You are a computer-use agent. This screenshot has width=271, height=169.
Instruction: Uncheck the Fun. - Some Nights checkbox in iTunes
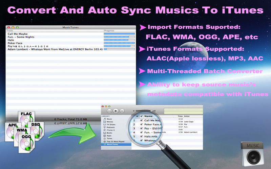142,132
